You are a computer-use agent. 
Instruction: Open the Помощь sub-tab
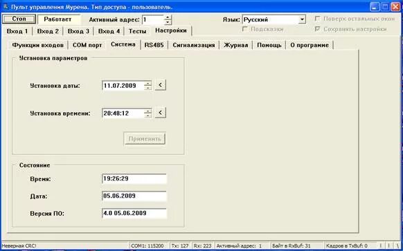click(x=269, y=45)
